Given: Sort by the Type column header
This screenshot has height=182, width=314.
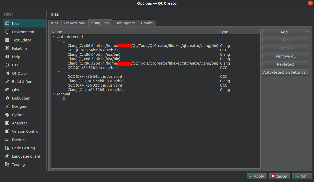Looking at the screenshot, I should point(239,32).
